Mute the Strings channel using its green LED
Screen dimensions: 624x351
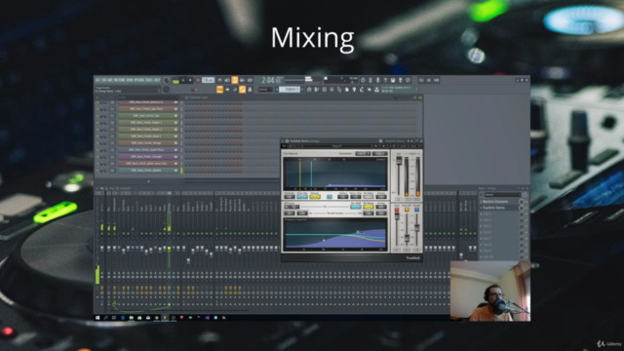tap(97, 143)
